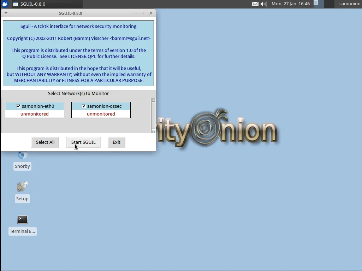The image size is (362, 271).
Task: Close the SGUIL-0.8.0 window
Action: [151, 13]
